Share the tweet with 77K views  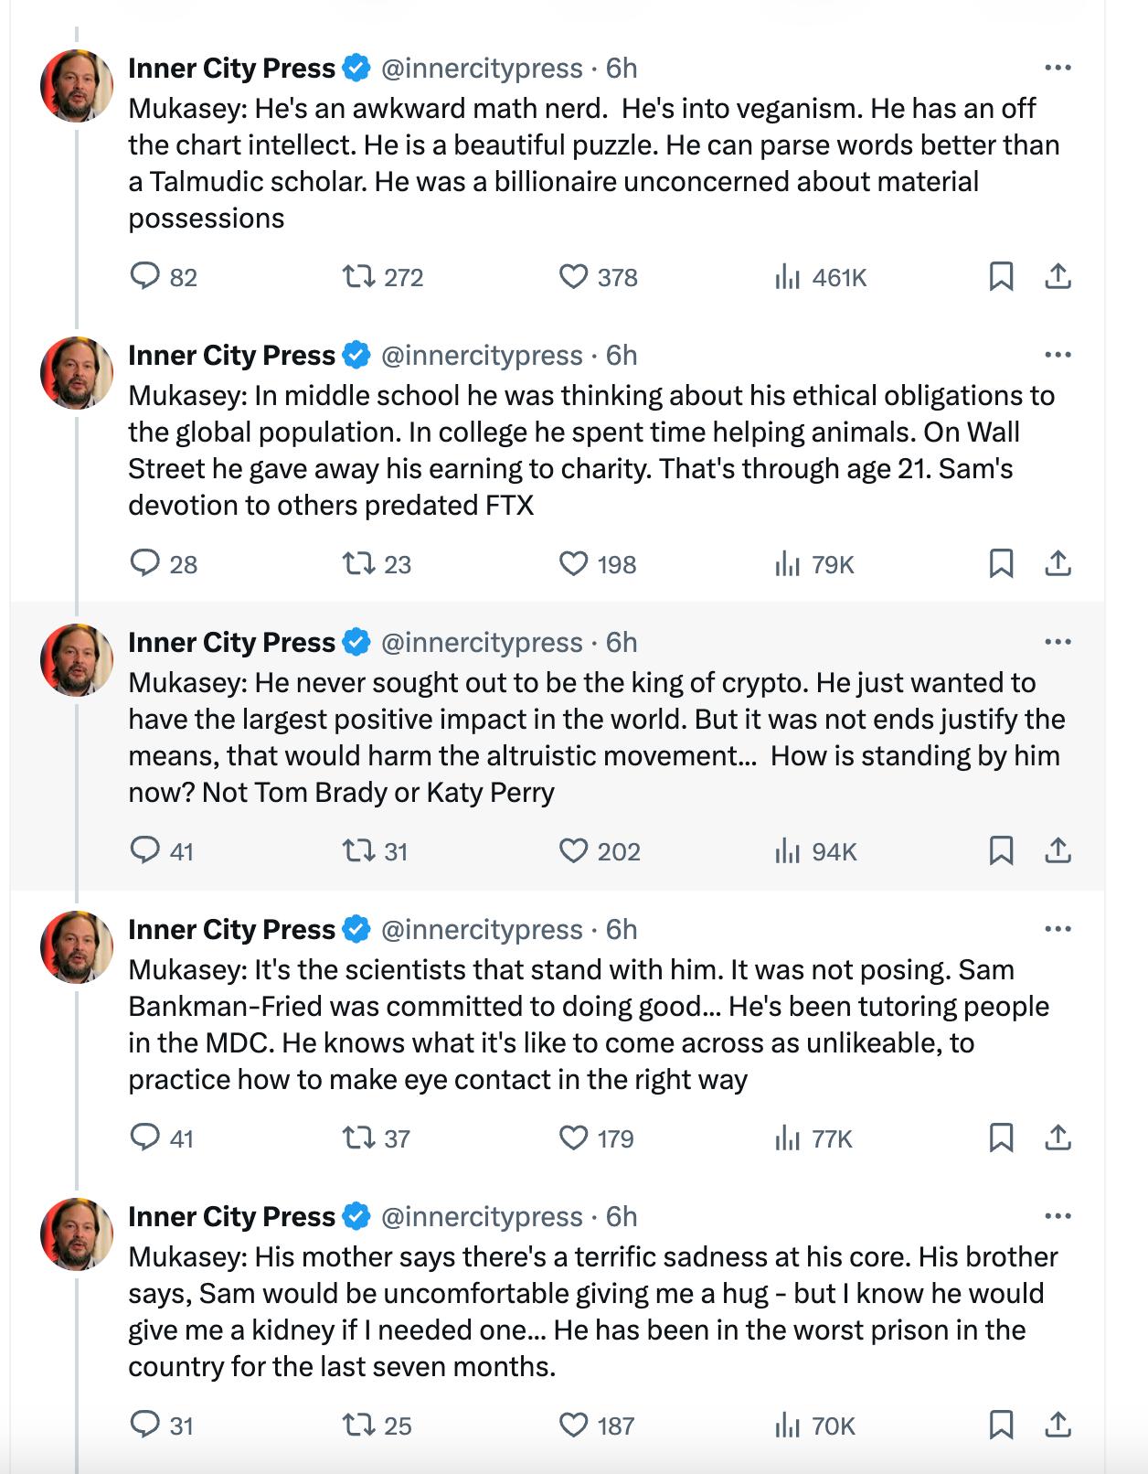coord(1058,1138)
